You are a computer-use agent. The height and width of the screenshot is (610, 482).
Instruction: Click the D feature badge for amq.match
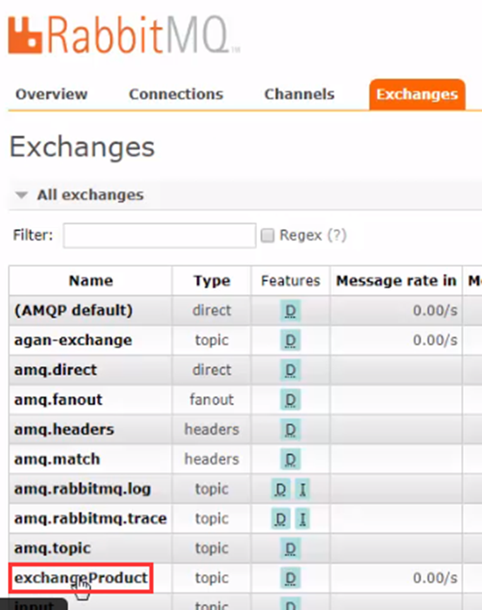pos(290,460)
